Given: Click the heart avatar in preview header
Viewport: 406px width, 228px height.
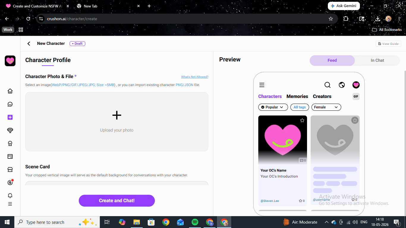Looking at the screenshot, I should click(356, 85).
